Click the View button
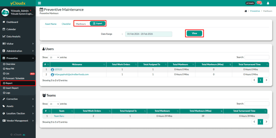The image size is (276, 138). click(x=194, y=33)
